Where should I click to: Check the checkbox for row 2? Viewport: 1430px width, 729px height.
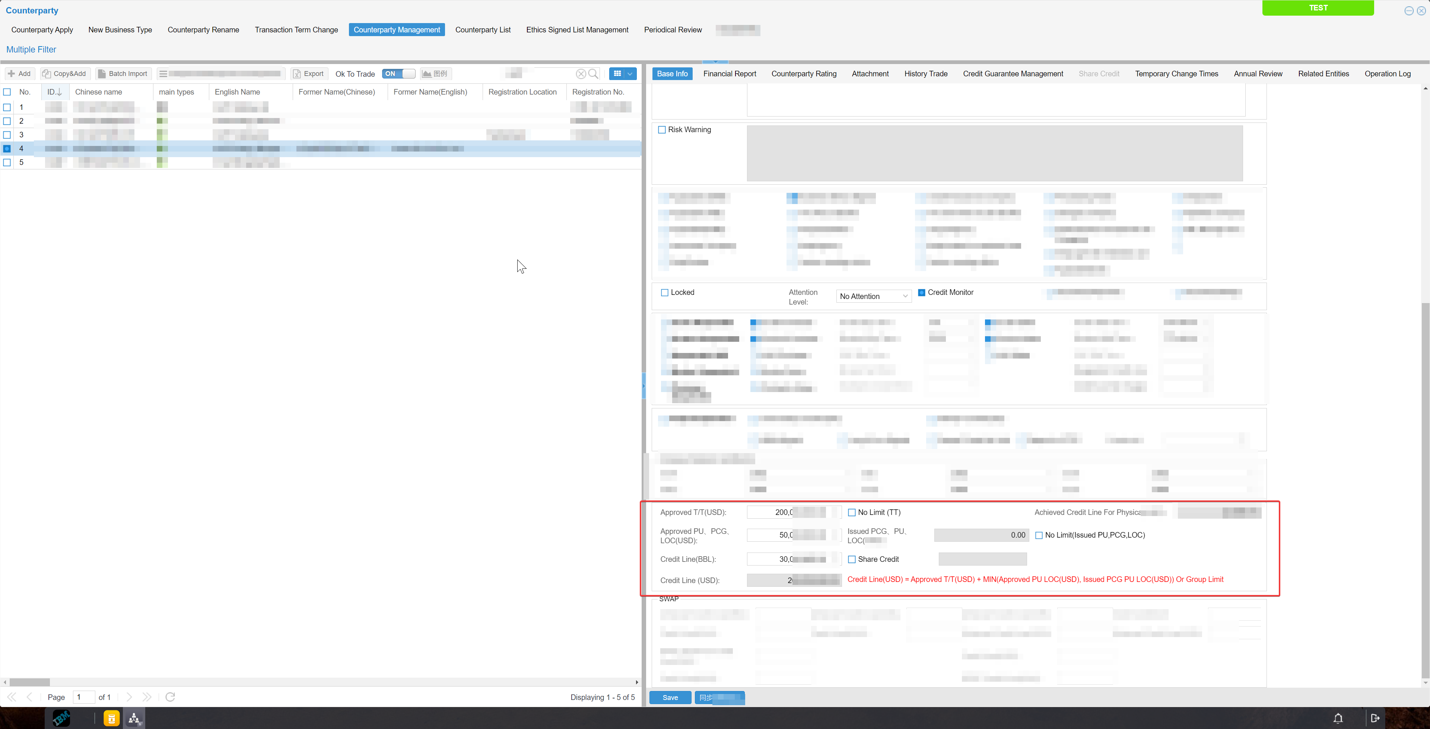pyautogui.click(x=7, y=121)
